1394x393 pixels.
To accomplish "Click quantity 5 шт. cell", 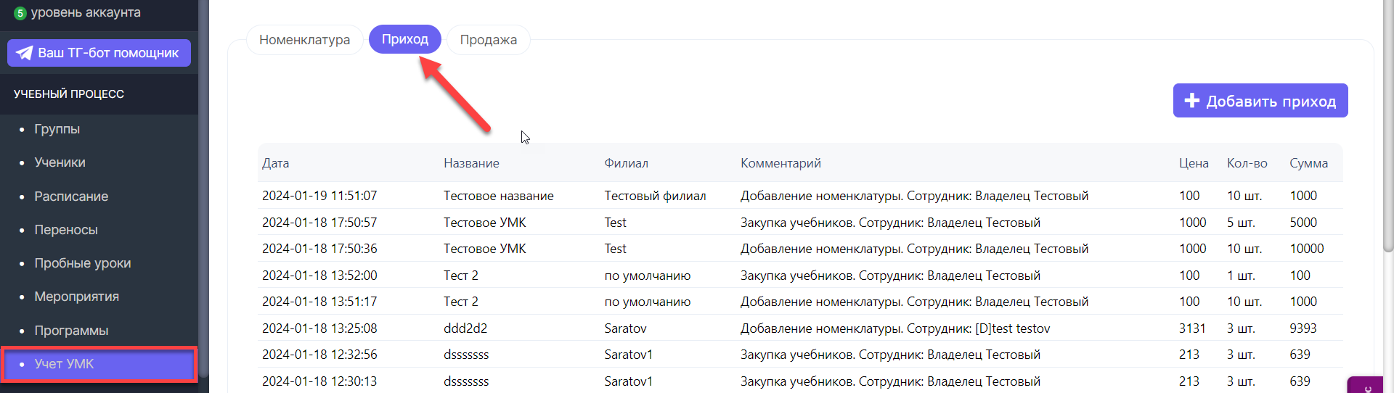I will (1241, 223).
